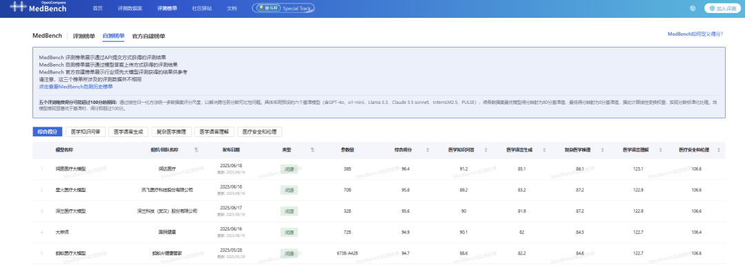
Task: Select the 综合得分 filter button
Action: coord(48,132)
